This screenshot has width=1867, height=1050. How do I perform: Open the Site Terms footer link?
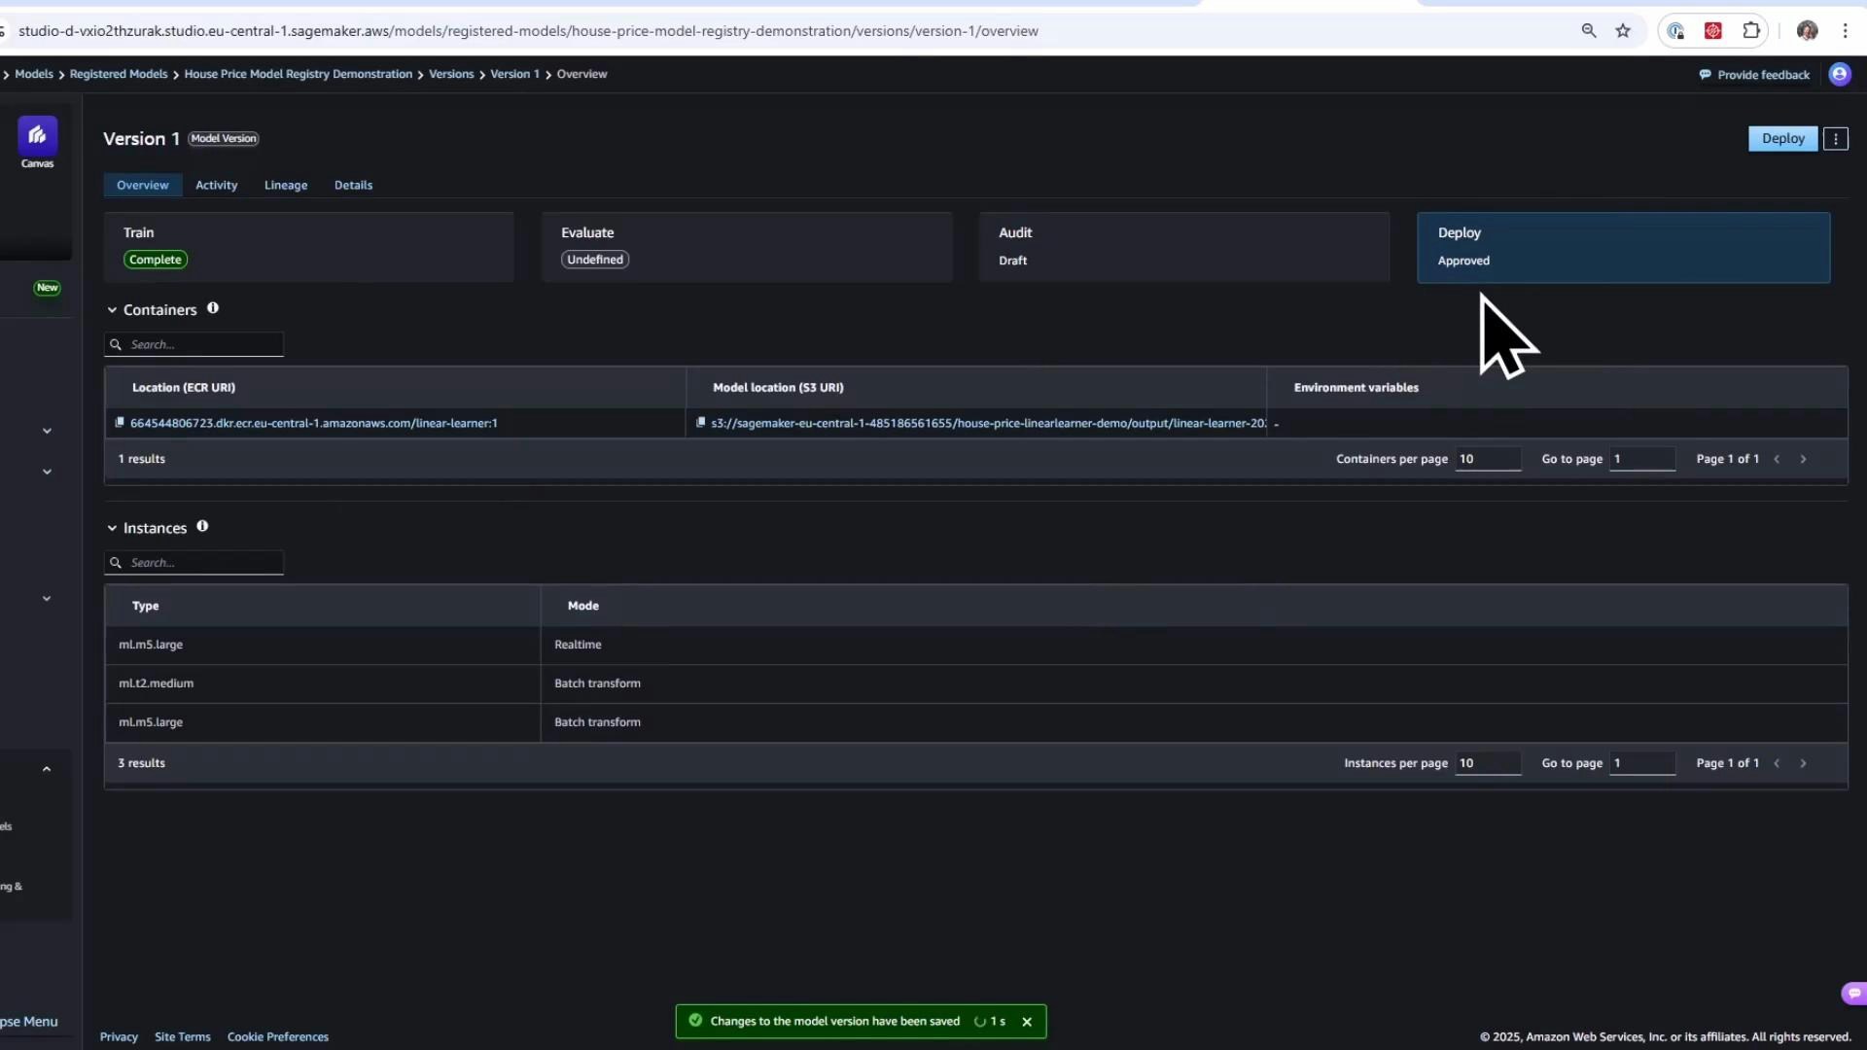[x=183, y=1037]
